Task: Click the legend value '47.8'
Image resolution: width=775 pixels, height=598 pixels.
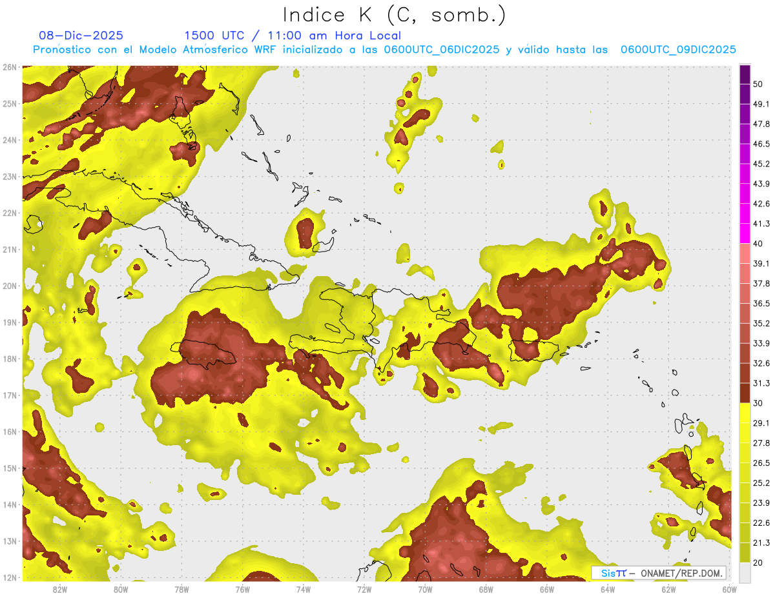Action: click(761, 124)
